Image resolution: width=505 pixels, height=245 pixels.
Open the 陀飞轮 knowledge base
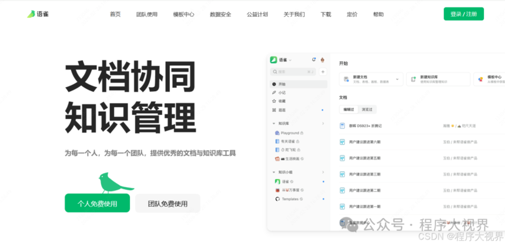coord(288,150)
